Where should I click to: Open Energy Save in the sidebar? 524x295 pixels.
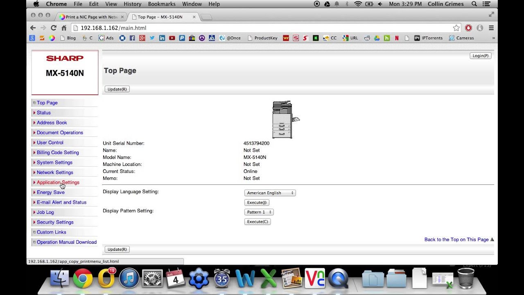50,193
